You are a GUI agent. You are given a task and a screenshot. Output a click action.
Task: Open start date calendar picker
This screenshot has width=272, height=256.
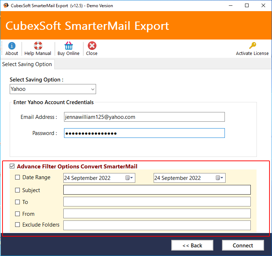(x=129, y=178)
